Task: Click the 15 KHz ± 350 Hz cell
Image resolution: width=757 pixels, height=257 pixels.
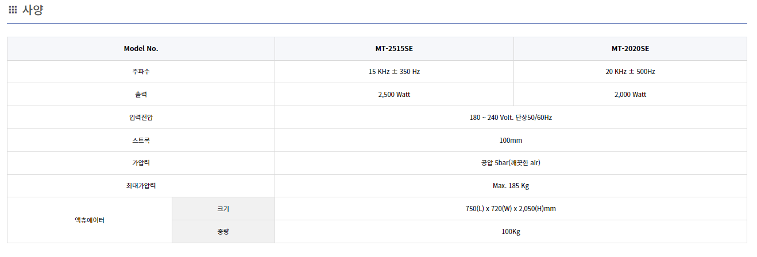Action: [394, 72]
